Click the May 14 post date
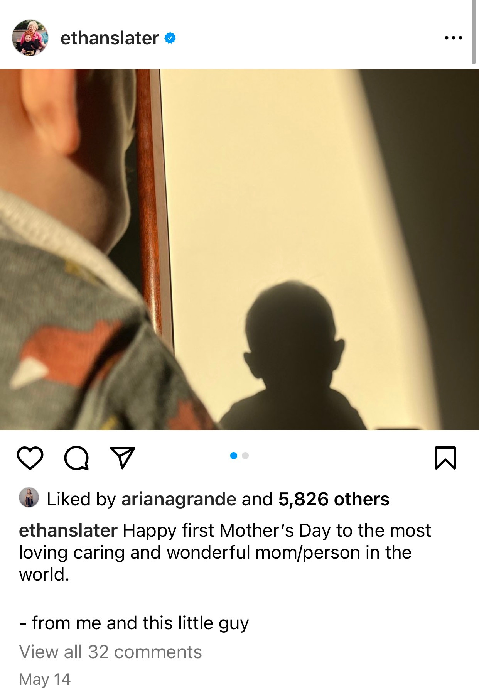 coord(45,679)
